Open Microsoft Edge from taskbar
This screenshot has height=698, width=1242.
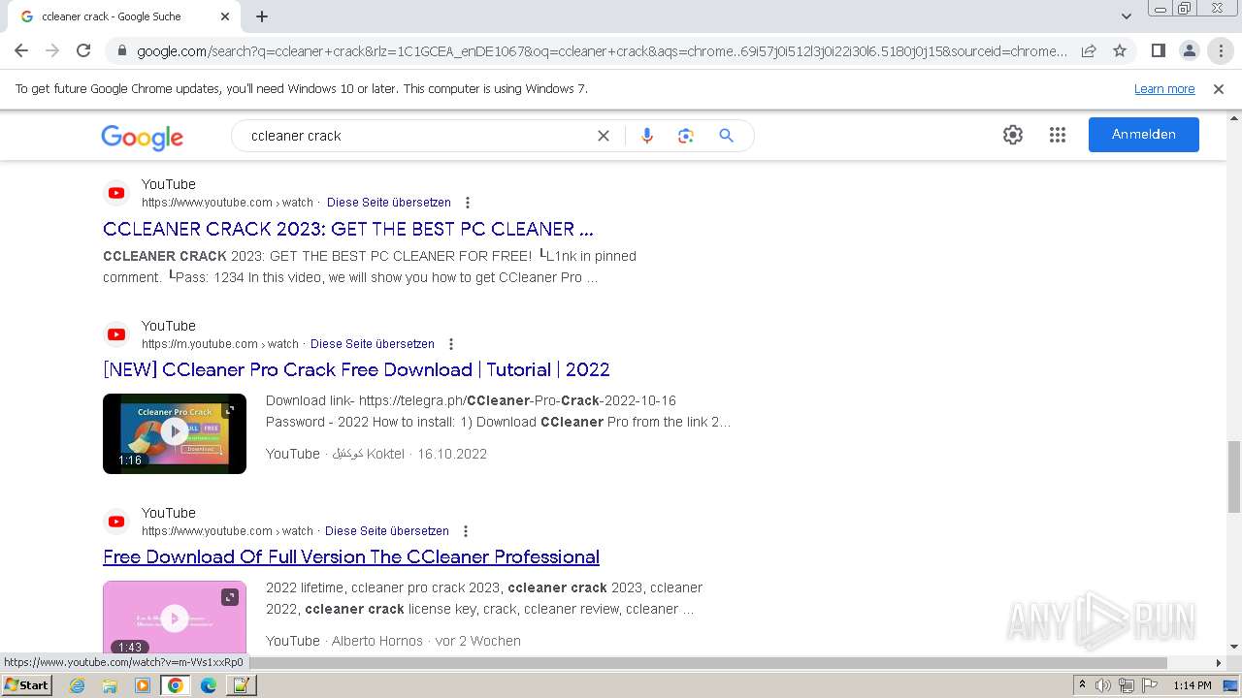click(x=209, y=685)
